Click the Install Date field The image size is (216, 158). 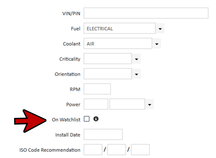click(x=103, y=135)
